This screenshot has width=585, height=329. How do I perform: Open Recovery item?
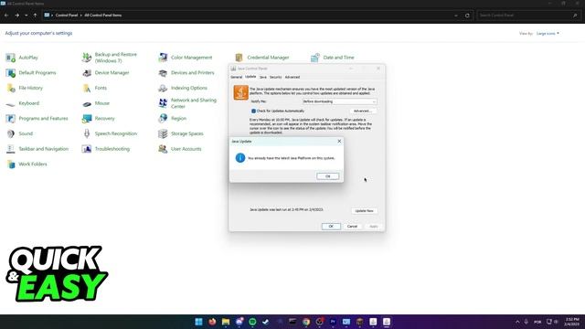point(99,119)
